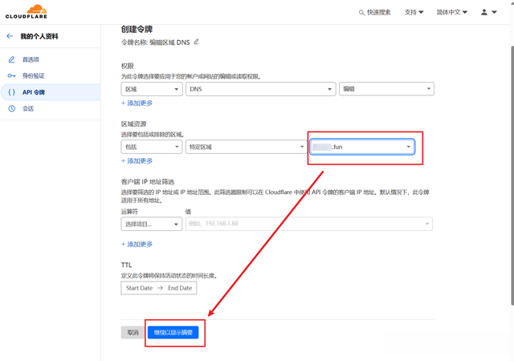Open the 简体中文 language dropdown
The image size is (514, 361).
tap(451, 12)
